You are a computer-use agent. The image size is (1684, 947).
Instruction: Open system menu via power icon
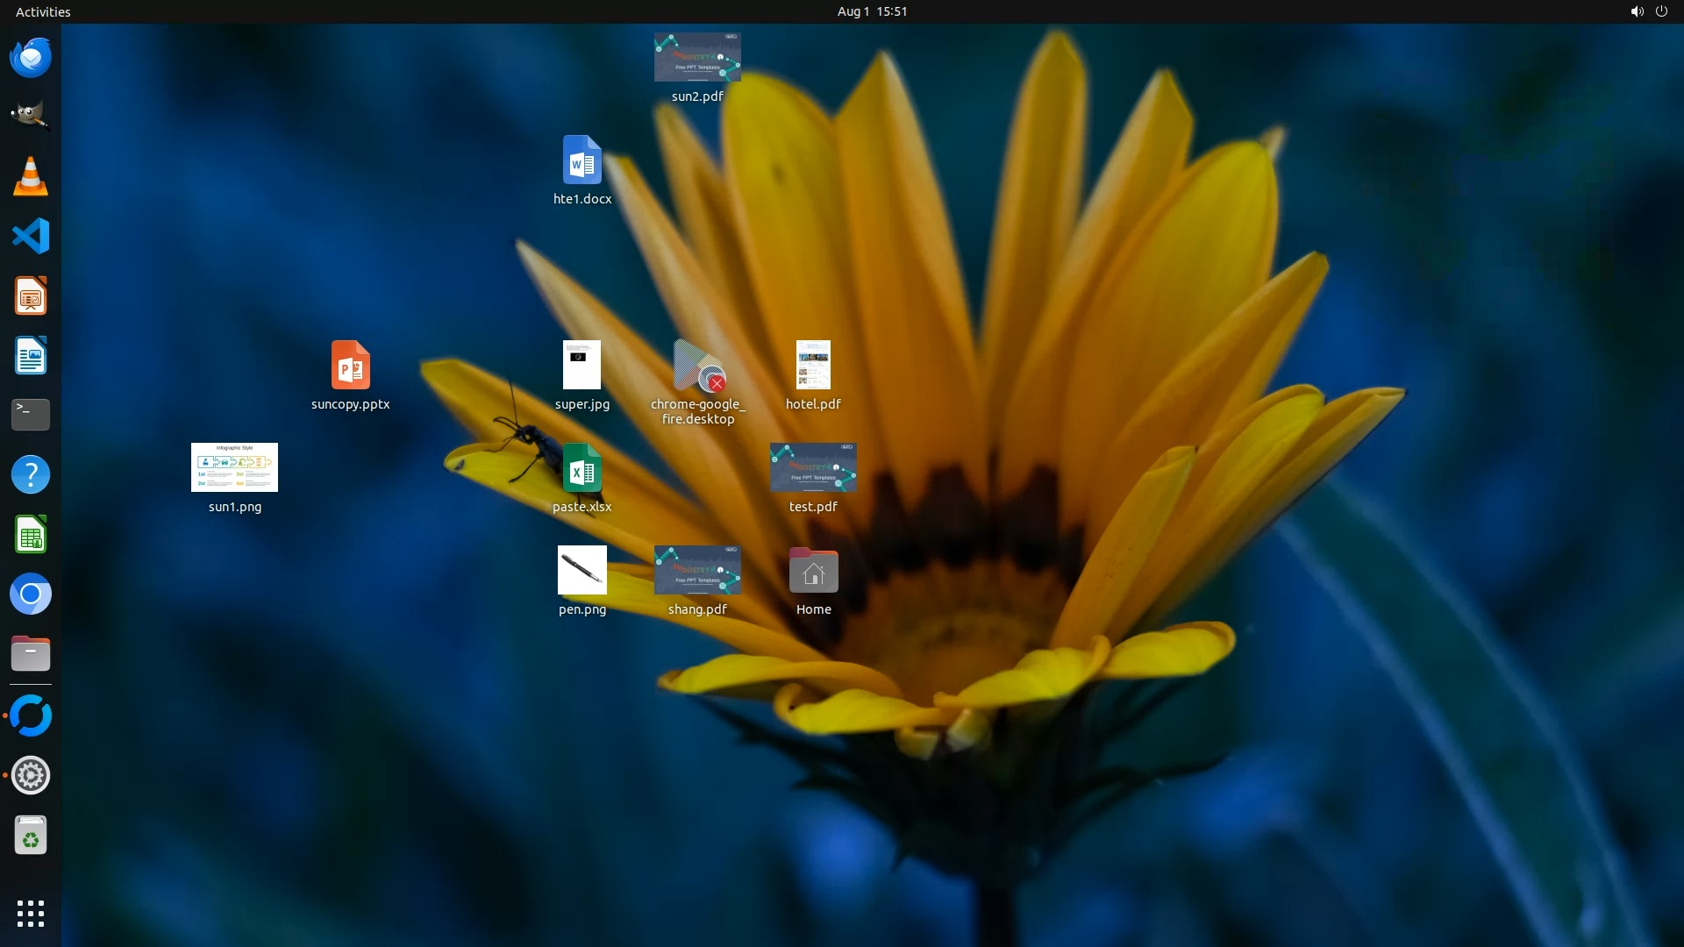pos(1661,11)
